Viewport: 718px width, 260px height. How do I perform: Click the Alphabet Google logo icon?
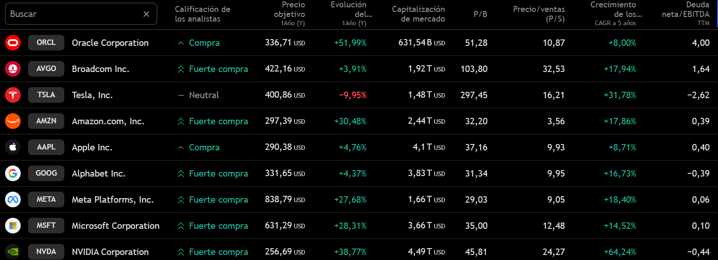(13, 173)
